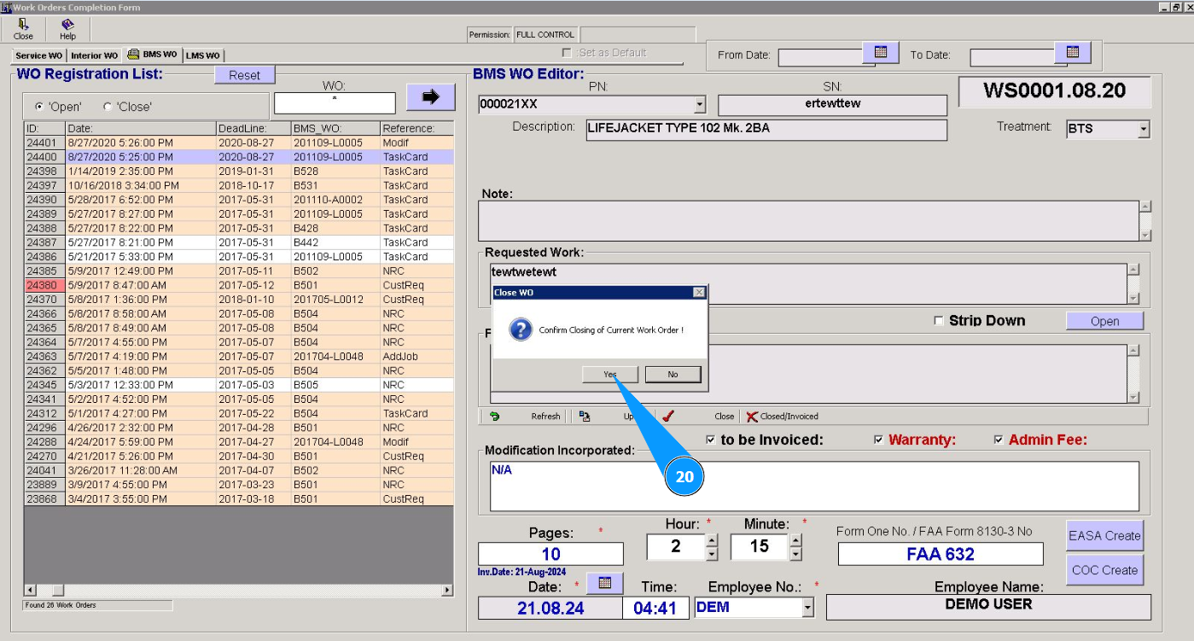This screenshot has width=1194, height=641.
Task: Click the Closed/Invoiced red X icon
Action: coord(752,417)
